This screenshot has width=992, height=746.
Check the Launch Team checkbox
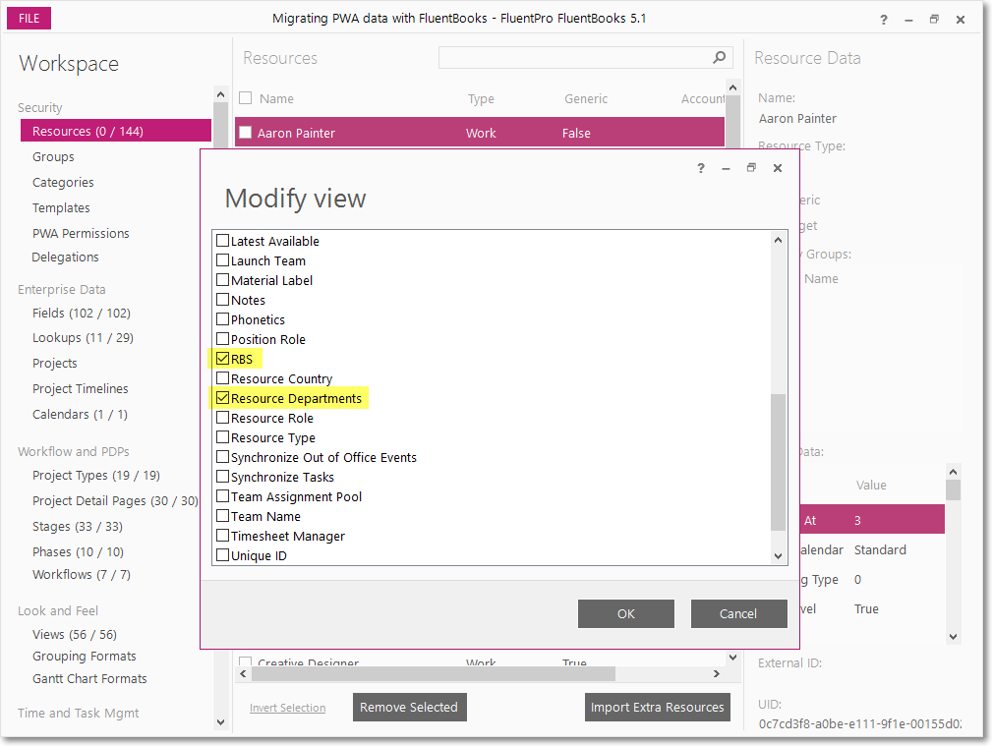(x=223, y=260)
